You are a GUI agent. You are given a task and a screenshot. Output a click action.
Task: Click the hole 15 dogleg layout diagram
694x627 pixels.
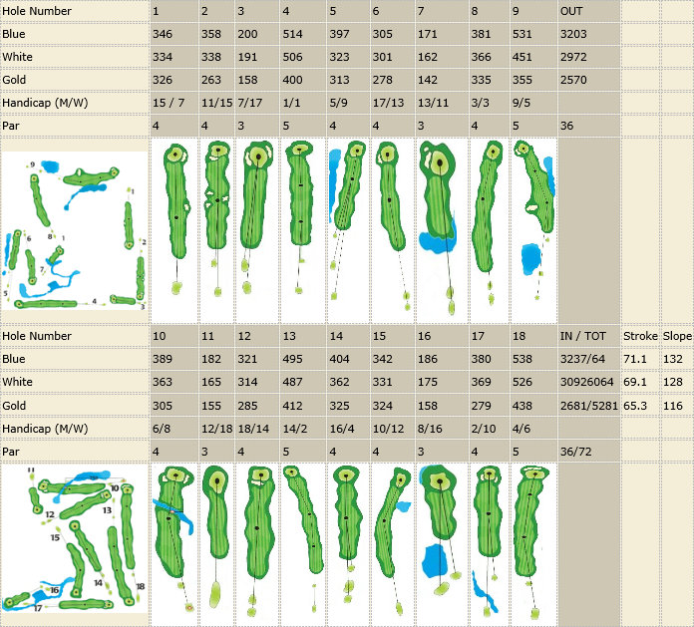coord(391,543)
